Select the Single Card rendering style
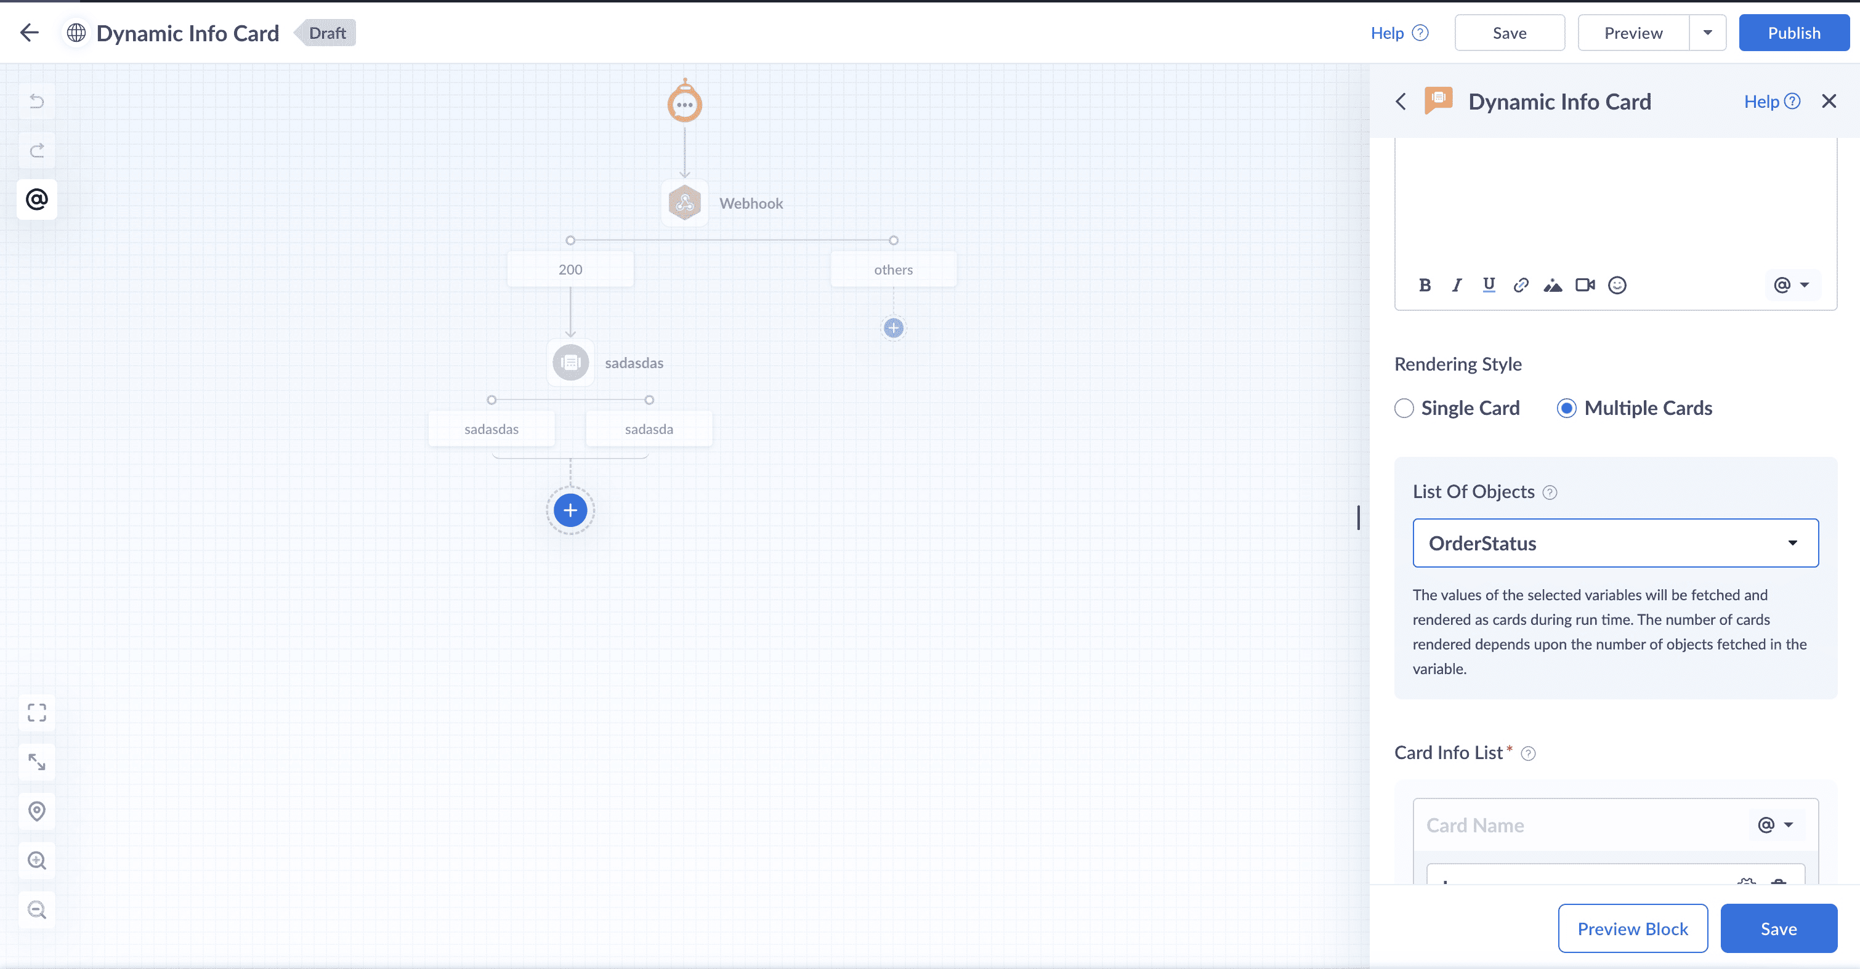The height and width of the screenshot is (969, 1860). coord(1404,408)
